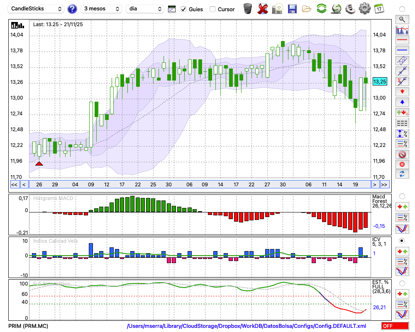Select the blue horizontal line tool
The width and height of the screenshot is (415, 332).
tap(402, 50)
